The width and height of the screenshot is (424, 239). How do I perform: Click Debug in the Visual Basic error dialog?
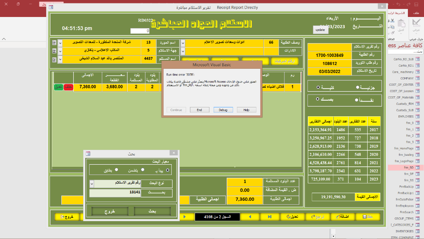point(223,110)
